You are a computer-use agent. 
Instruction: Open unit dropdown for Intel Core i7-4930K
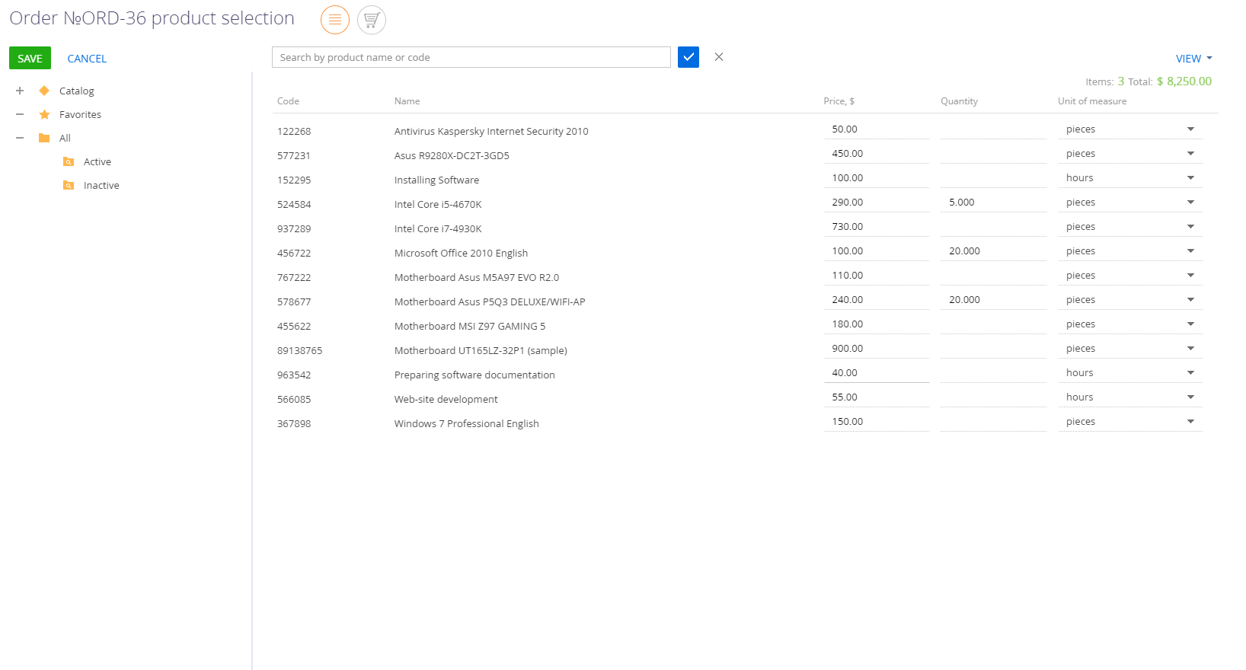pyautogui.click(x=1190, y=227)
